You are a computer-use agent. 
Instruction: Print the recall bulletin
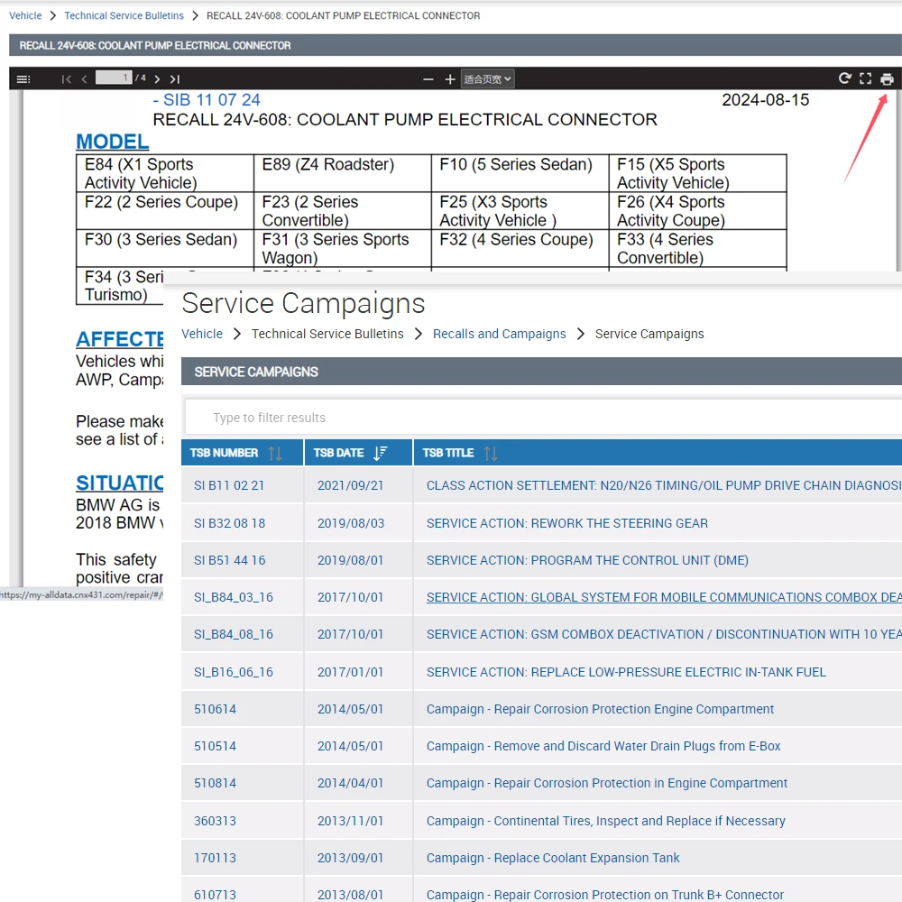[x=888, y=79]
